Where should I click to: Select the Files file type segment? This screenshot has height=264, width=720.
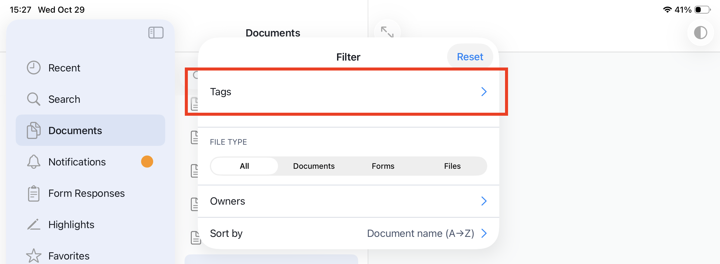point(452,166)
